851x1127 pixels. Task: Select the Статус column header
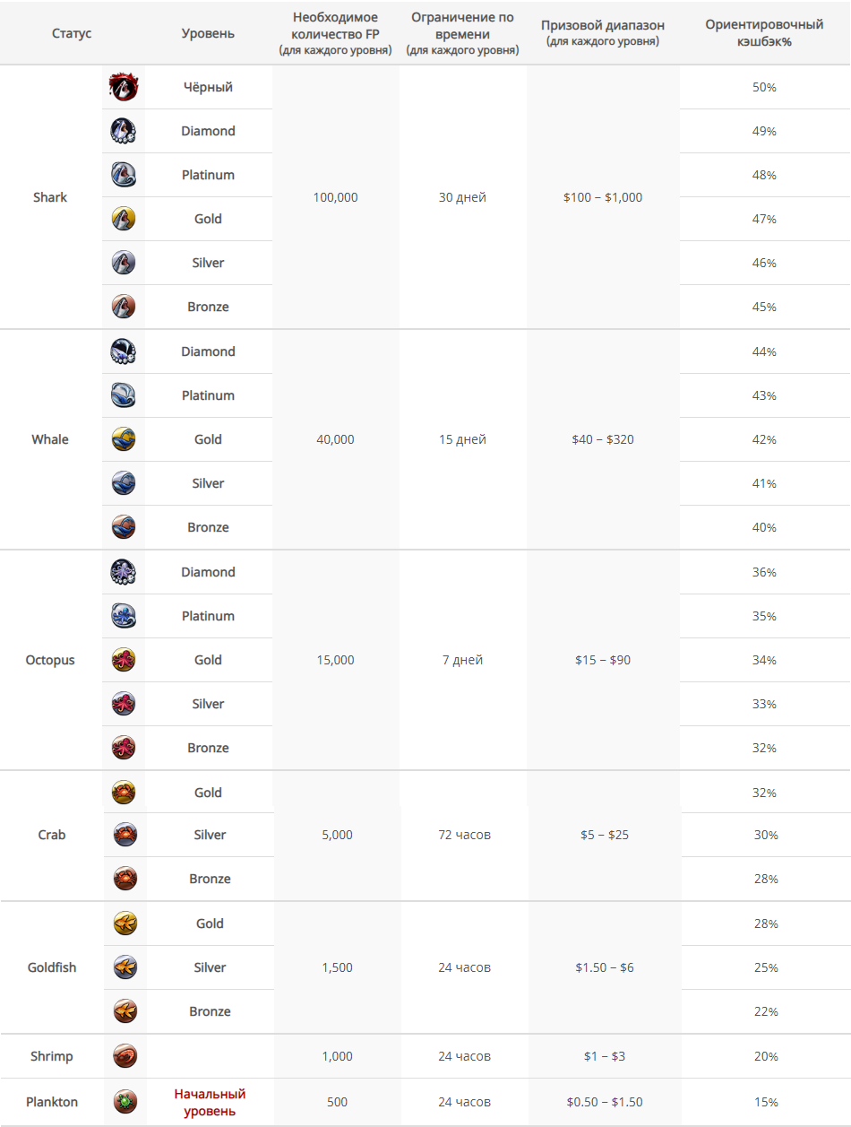pos(72,33)
